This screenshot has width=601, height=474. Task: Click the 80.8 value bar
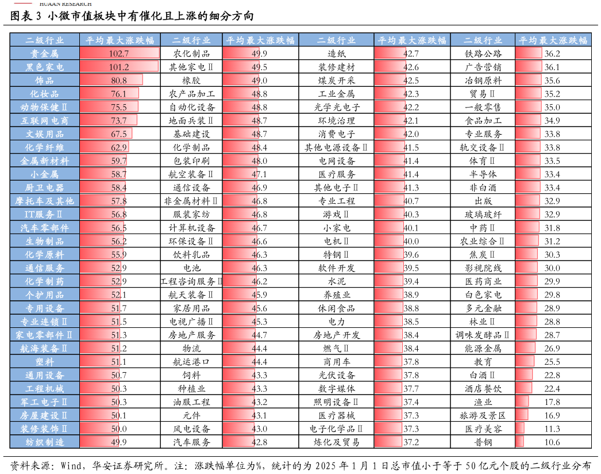(x=111, y=81)
